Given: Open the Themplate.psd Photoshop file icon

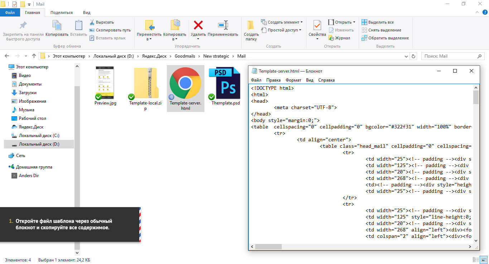Looking at the screenshot, I should (x=225, y=83).
